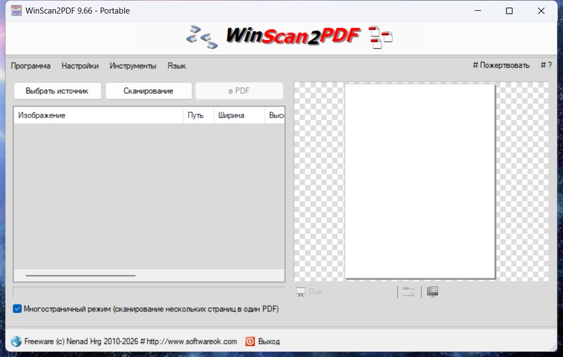Click the cut-off Выс column header
The width and height of the screenshot is (563, 357).
point(274,115)
